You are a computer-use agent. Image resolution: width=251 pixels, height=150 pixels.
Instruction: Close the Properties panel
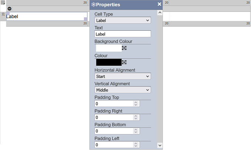[x=159, y=4]
